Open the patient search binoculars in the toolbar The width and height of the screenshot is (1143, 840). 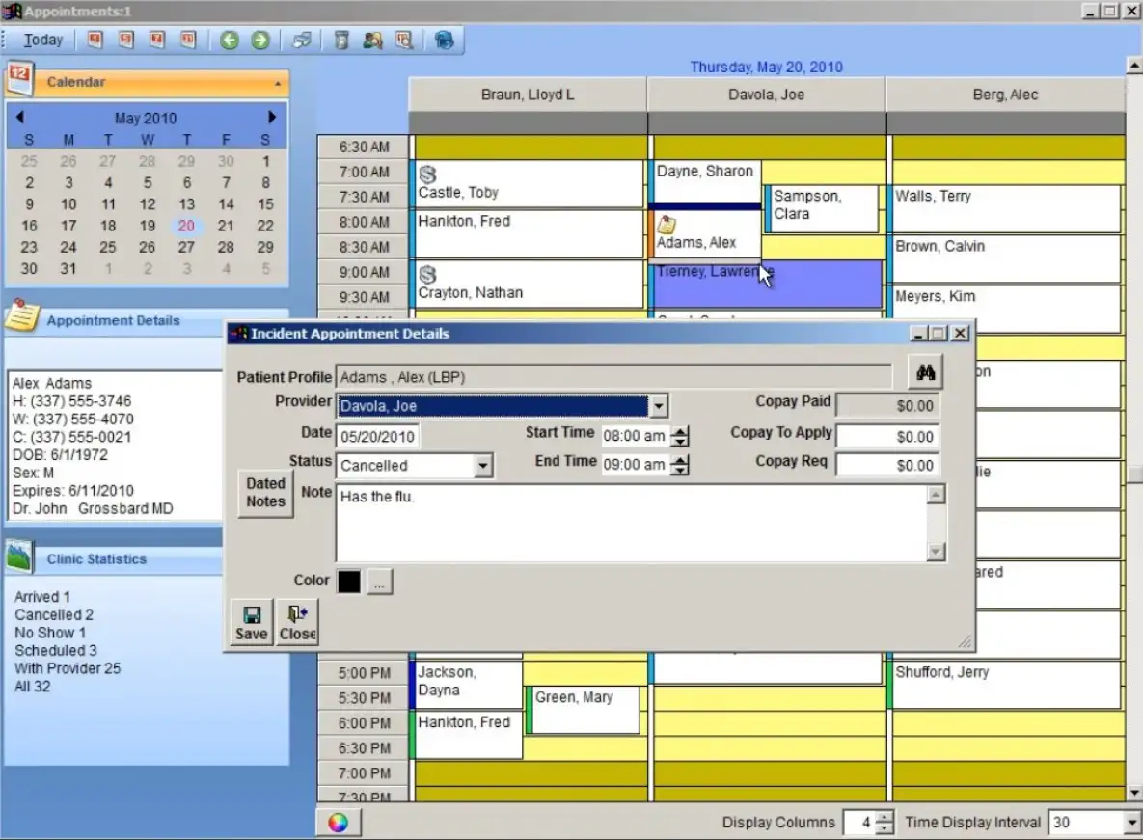coord(372,40)
